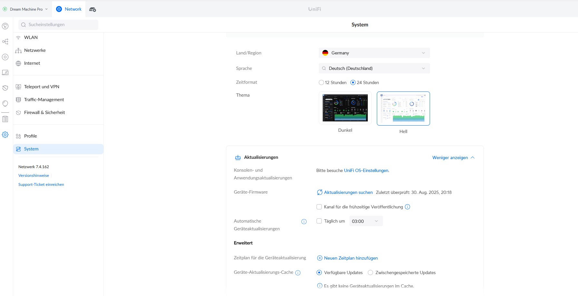
Task: Open the Sprache language dropdown
Action: coord(374,68)
